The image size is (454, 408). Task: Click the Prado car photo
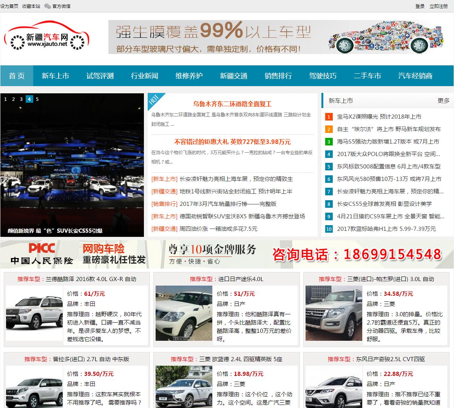[34, 387]
